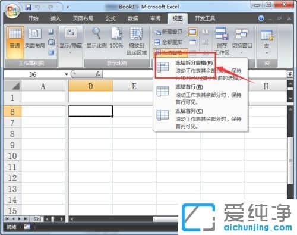Click the Undo arrow in Quick Access Toolbar
Screen dimensions: 297x235
click(37, 7)
